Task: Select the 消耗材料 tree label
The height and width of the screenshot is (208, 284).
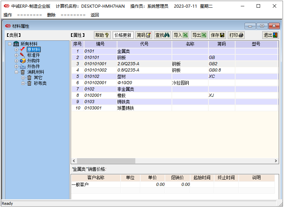Action: tap(36, 72)
